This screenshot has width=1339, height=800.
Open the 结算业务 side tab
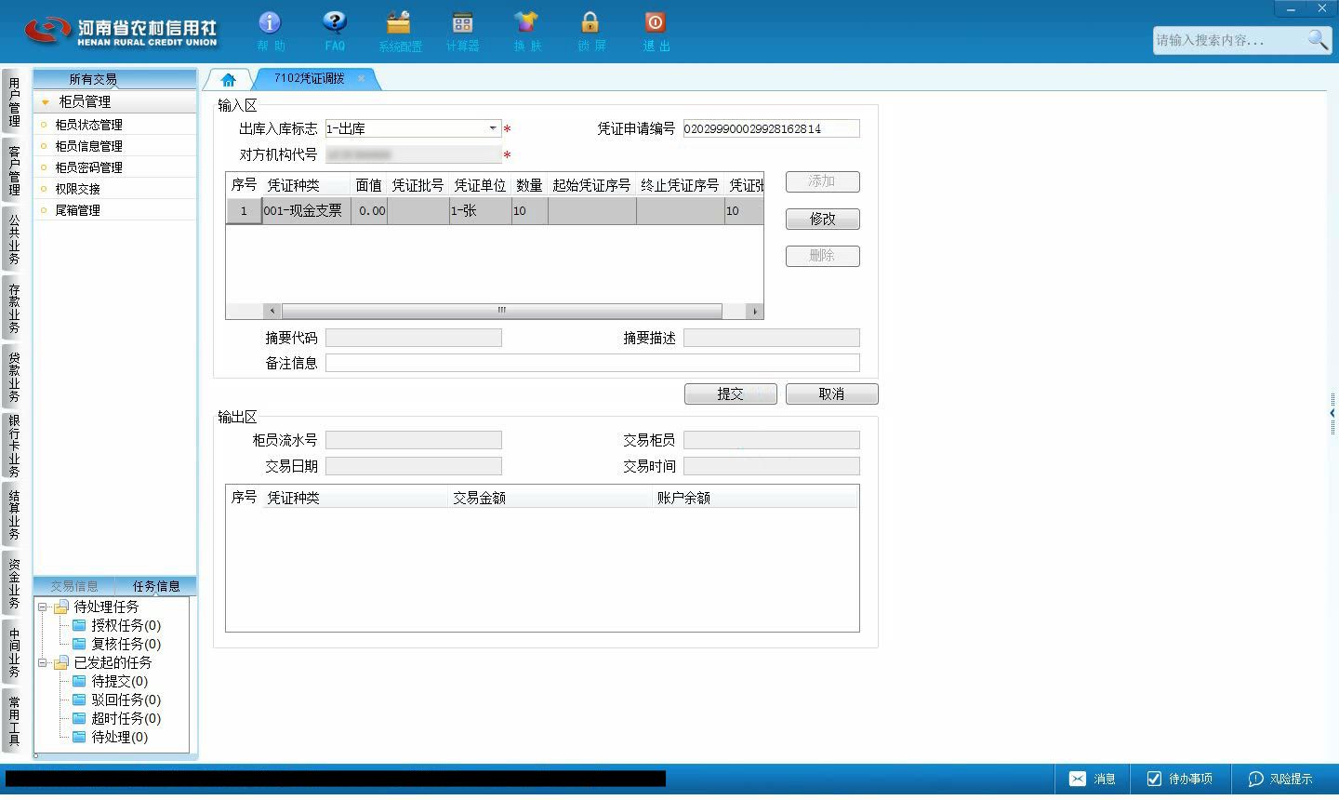tap(14, 515)
